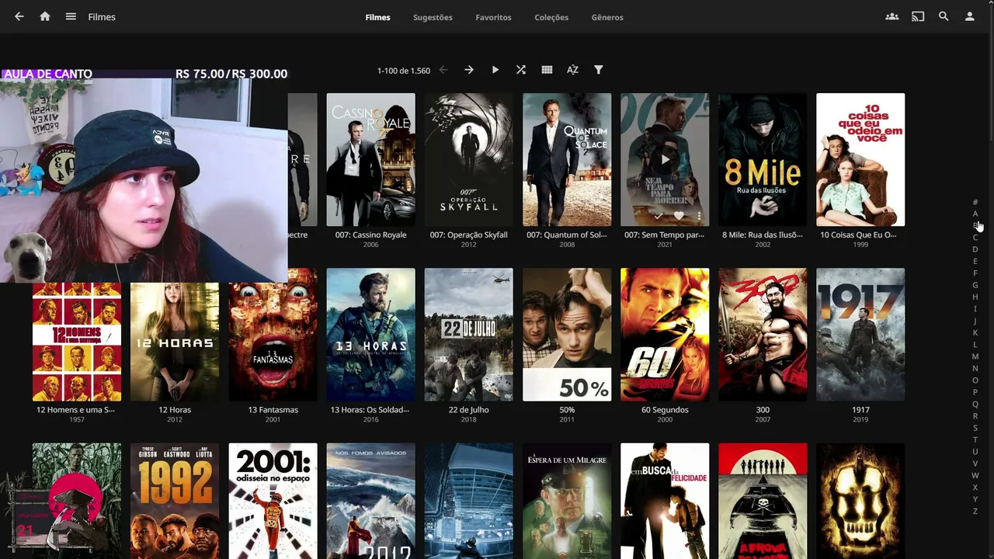Image resolution: width=994 pixels, height=559 pixels.
Task: Open the 13 Horas poster
Action: [371, 335]
